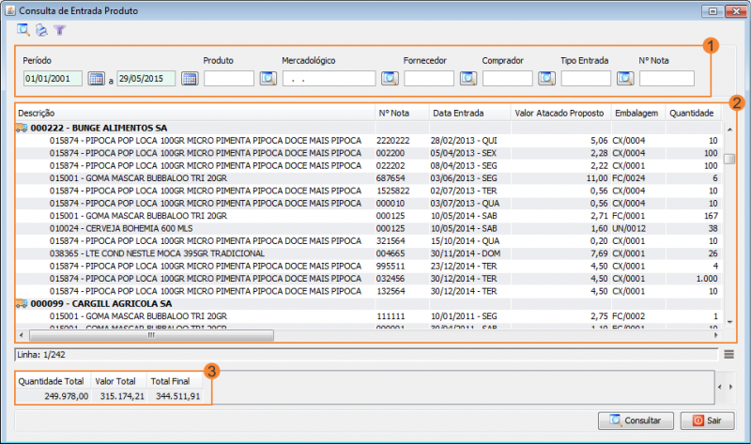Select the row with nota 2220222

point(368,141)
